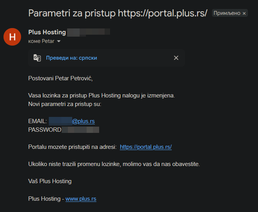Click the greeting line Postovani Petar Petrović

pos(61,78)
